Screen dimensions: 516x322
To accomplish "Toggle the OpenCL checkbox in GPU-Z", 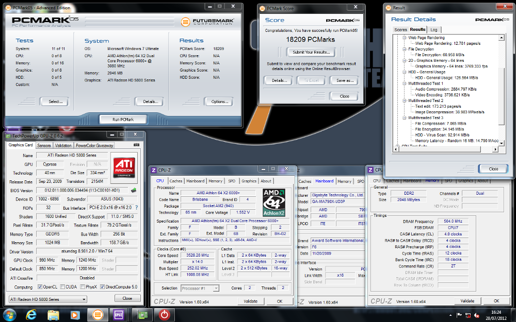I will [x=40, y=287].
